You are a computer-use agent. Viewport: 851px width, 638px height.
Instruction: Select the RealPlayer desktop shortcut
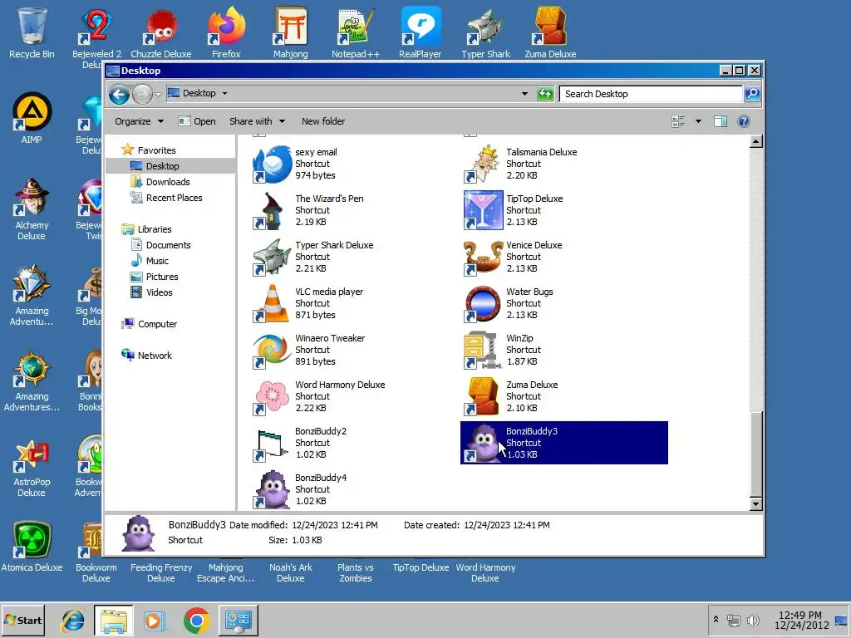point(420,32)
